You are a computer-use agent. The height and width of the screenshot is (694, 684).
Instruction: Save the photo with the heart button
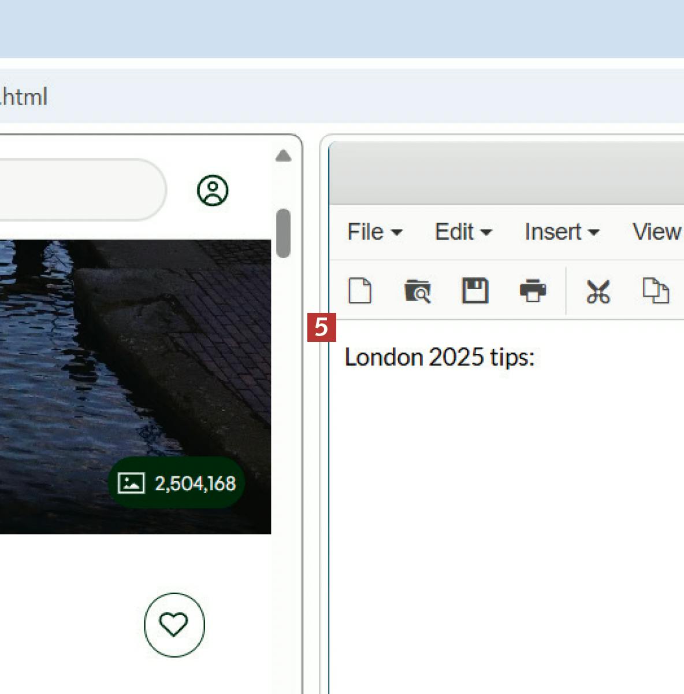pyautogui.click(x=174, y=625)
